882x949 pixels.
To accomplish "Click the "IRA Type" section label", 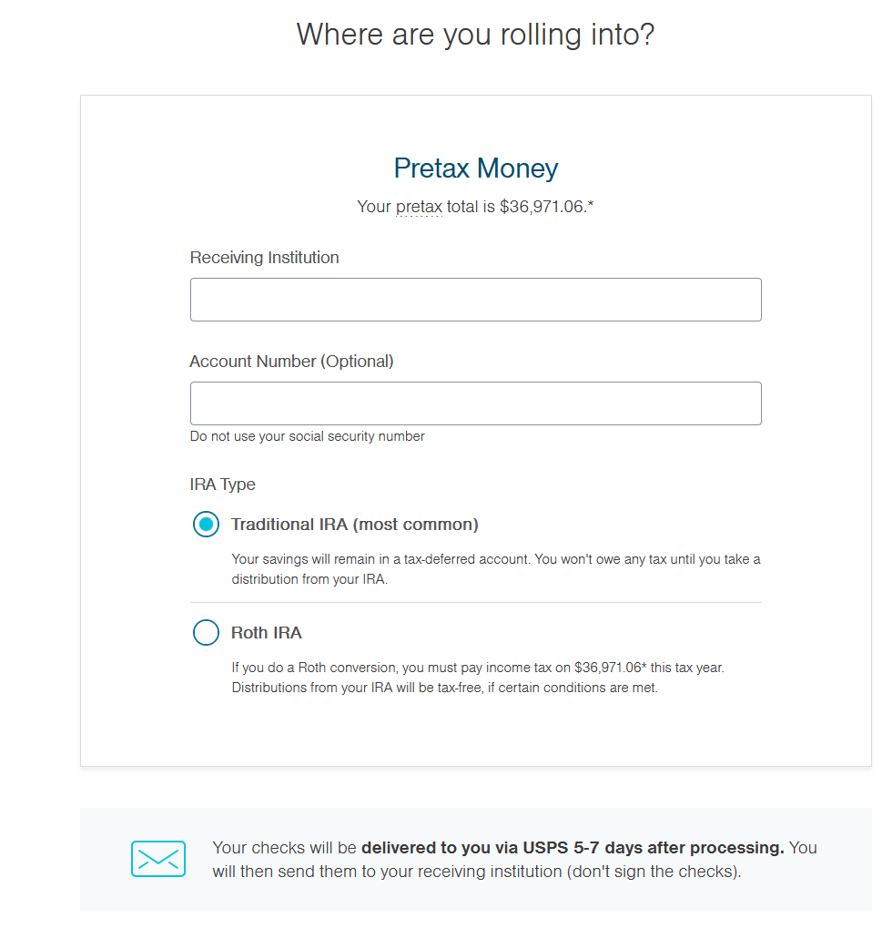I will pyautogui.click(x=222, y=485).
